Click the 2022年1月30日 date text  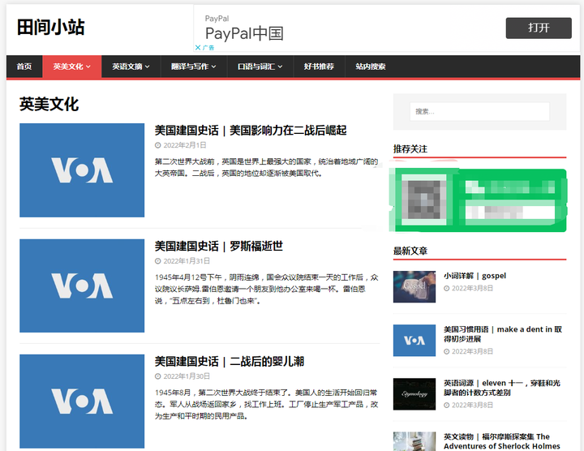pyautogui.click(x=187, y=376)
